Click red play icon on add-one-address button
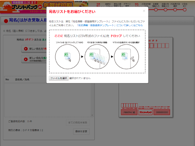 26,49
